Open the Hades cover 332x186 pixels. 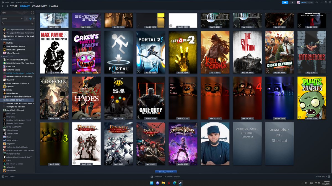pyautogui.click(x=86, y=98)
